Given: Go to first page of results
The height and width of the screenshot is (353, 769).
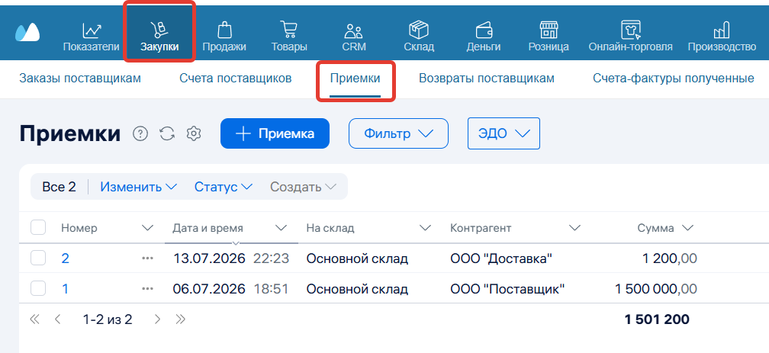Looking at the screenshot, I should click(34, 319).
